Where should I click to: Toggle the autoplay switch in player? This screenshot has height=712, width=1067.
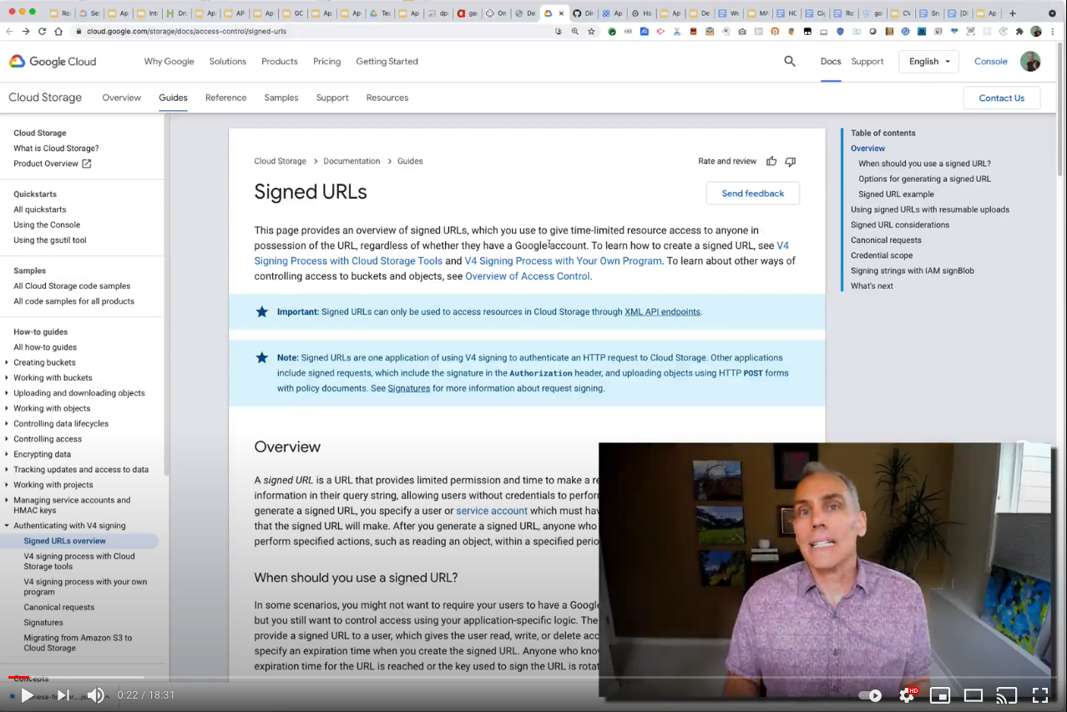click(x=870, y=695)
